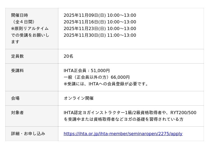Open the IHTA seminar application link

pos(123,134)
